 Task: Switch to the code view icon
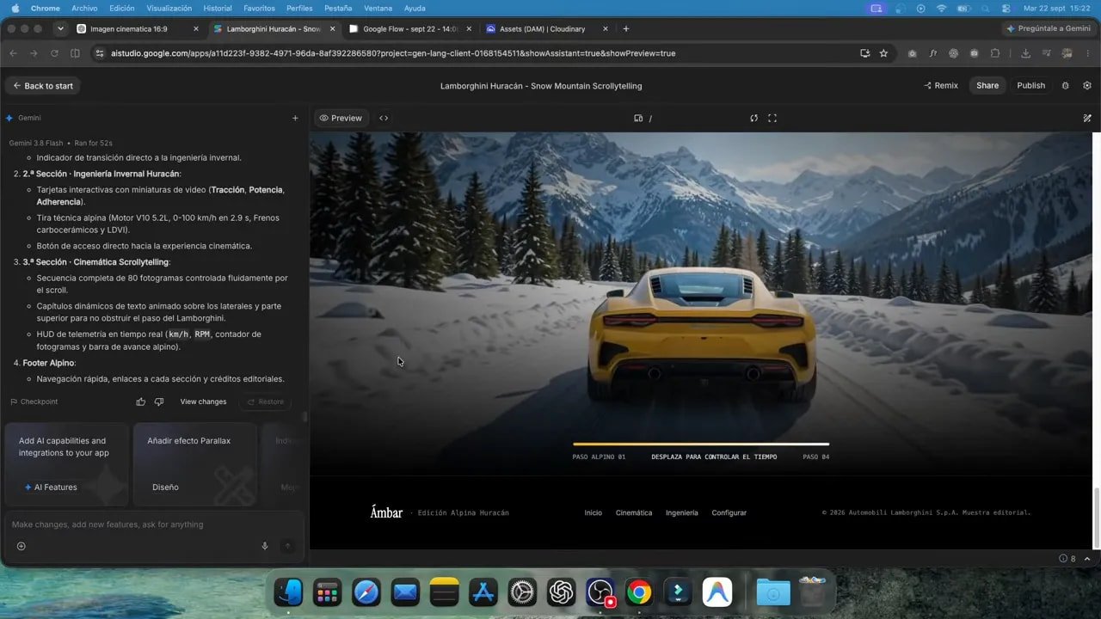click(384, 118)
